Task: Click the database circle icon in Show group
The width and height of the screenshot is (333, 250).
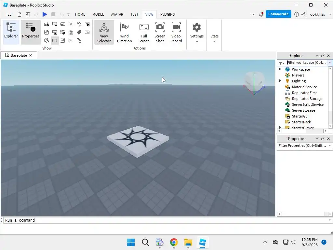Action: pos(71,32)
